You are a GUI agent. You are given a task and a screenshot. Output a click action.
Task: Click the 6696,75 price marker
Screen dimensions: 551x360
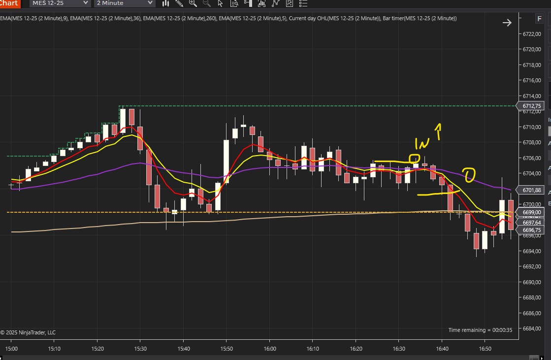click(531, 230)
